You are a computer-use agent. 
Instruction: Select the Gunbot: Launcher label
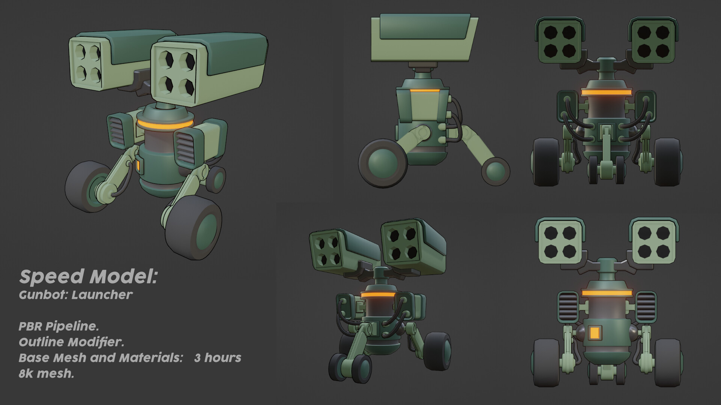pyautogui.click(x=76, y=295)
